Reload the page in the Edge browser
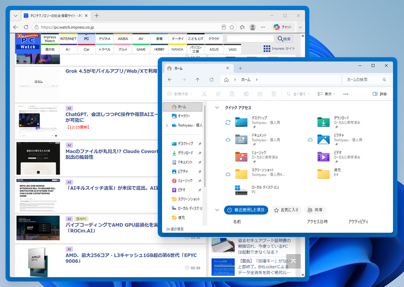 (x=26, y=27)
